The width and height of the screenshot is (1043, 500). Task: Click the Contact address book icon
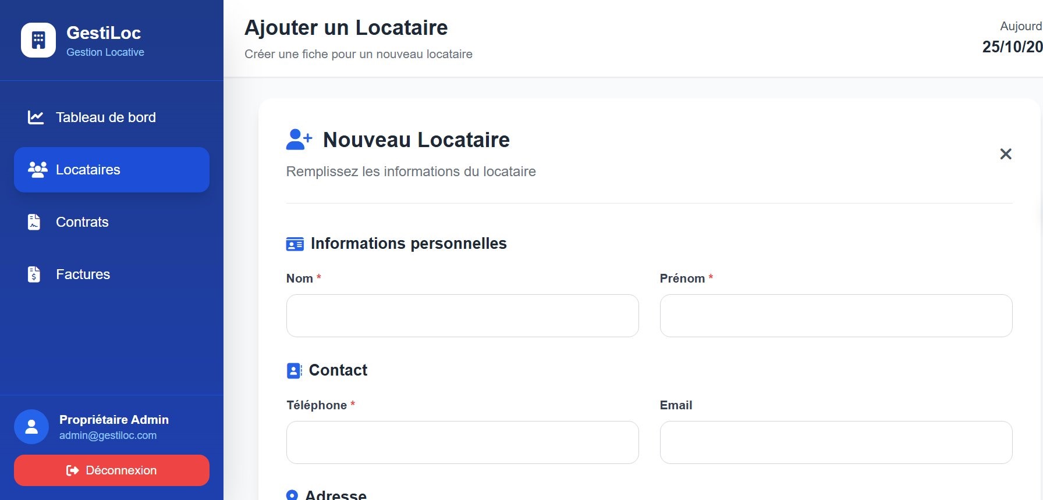click(295, 371)
